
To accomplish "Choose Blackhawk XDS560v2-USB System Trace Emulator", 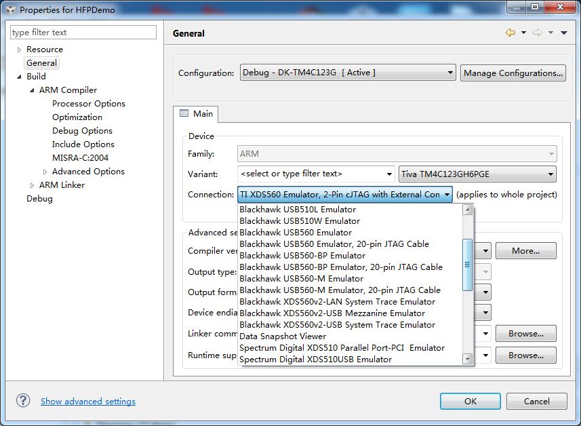I will pos(350,324).
